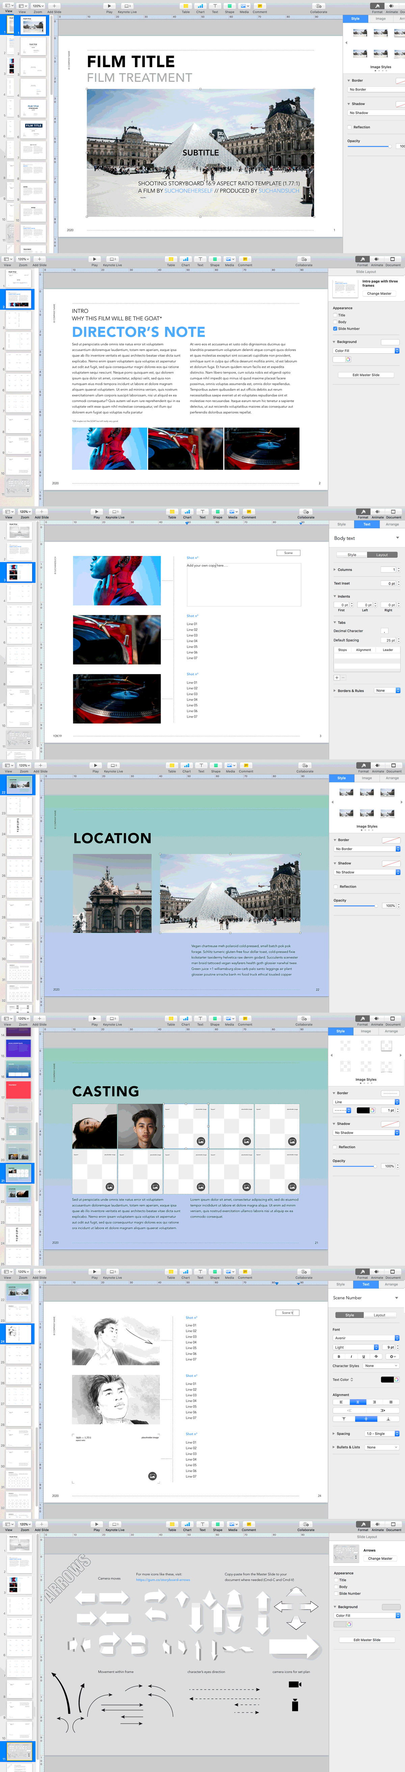
Task: Click Shape icon in the Location window toolbar
Action: [216, 766]
